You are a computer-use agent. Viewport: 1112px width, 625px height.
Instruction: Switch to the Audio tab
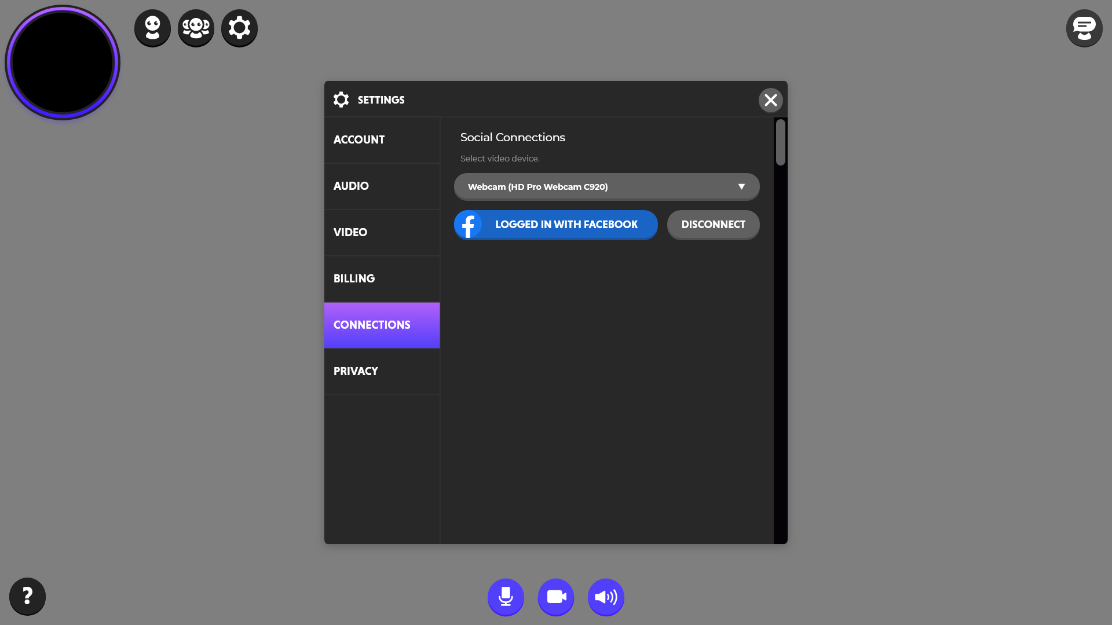click(382, 186)
